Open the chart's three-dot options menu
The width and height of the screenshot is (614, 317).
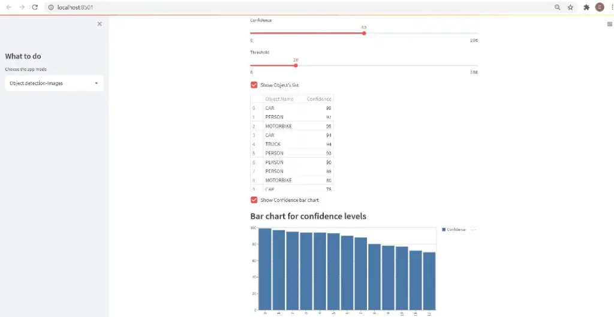[473, 230]
